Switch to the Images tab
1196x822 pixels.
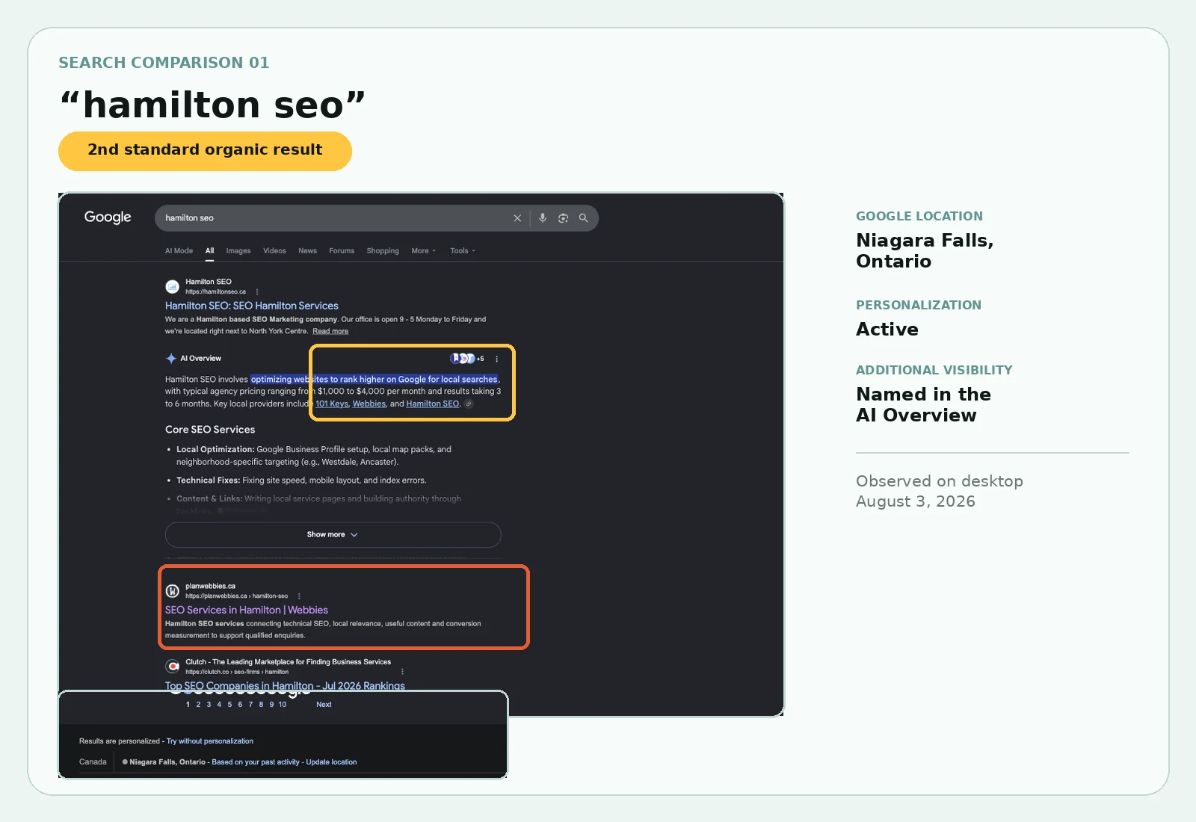(x=238, y=251)
